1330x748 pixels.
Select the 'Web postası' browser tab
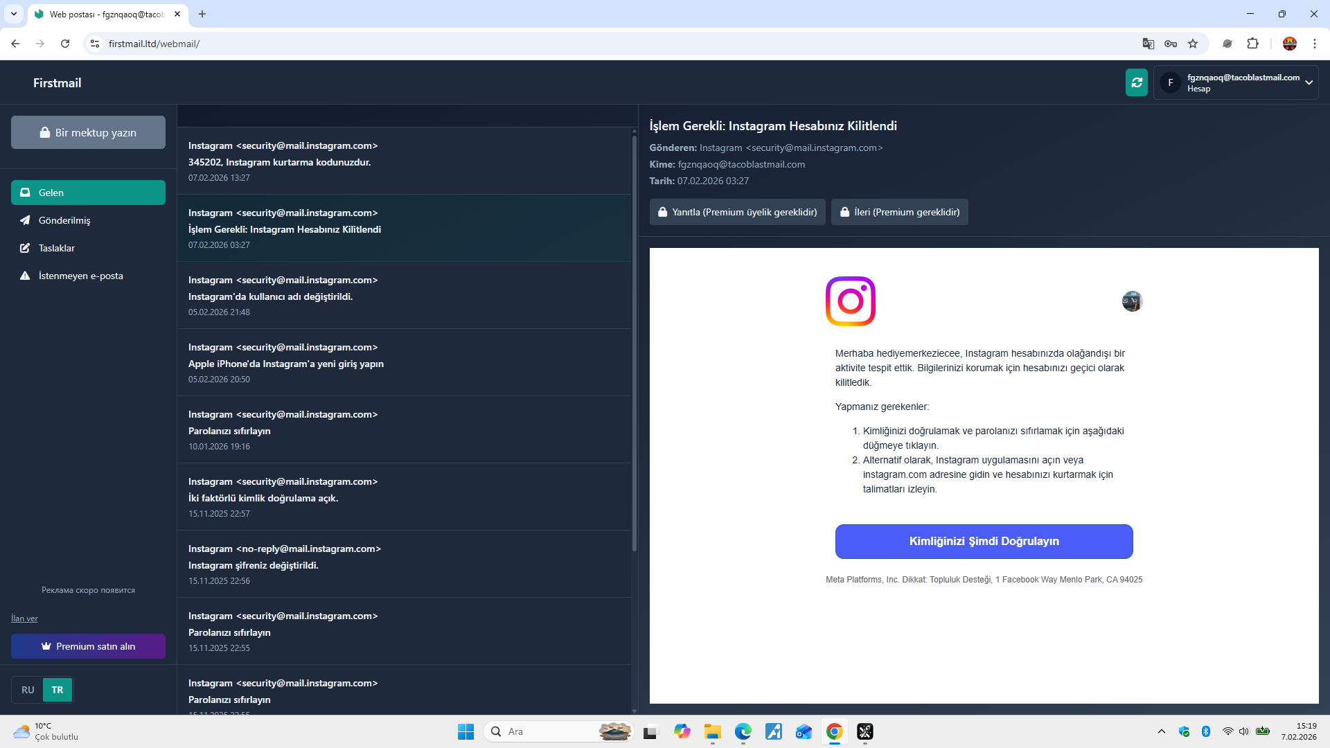click(x=107, y=14)
